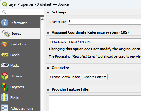
Task: Click the sidebar scroll up arrow
Action: tap(42, 19)
